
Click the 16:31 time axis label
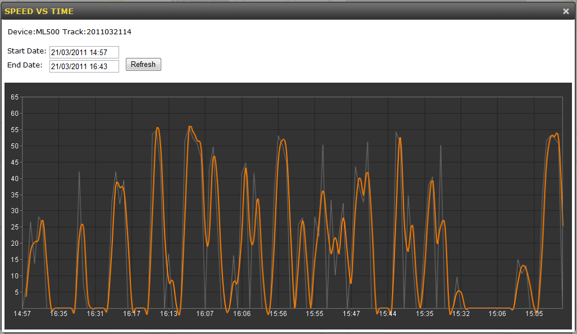[x=96, y=314]
